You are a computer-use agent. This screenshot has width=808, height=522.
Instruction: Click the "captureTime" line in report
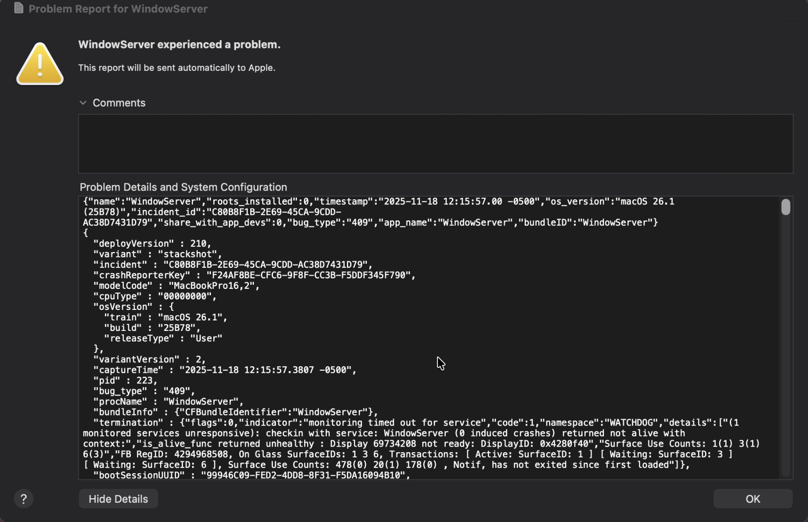pyautogui.click(x=224, y=370)
